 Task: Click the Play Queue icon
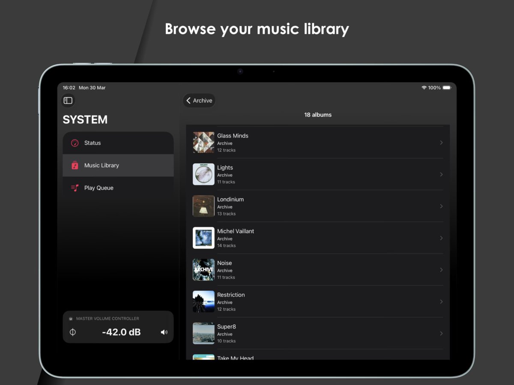pos(75,188)
